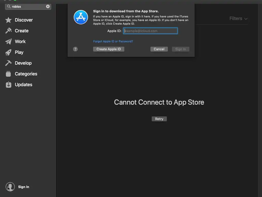Click Sign In label in sidebar
Viewport: 262px width, 197px height.
point(24,187)
